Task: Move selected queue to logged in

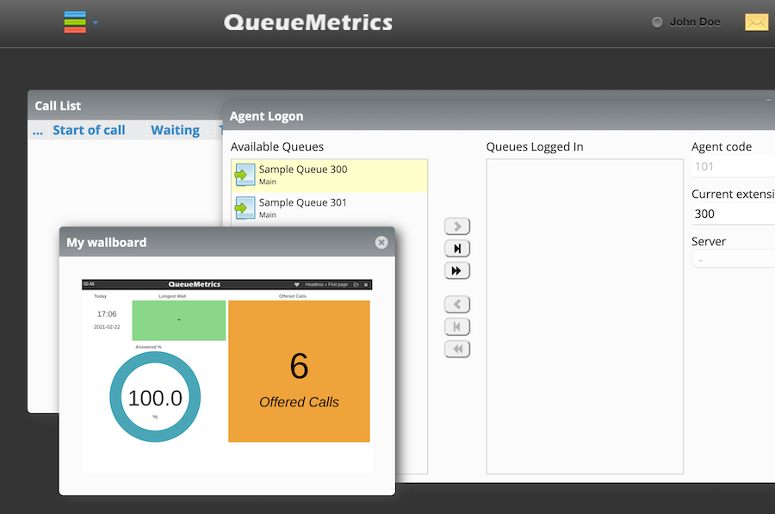Action: tap(456, 226)
